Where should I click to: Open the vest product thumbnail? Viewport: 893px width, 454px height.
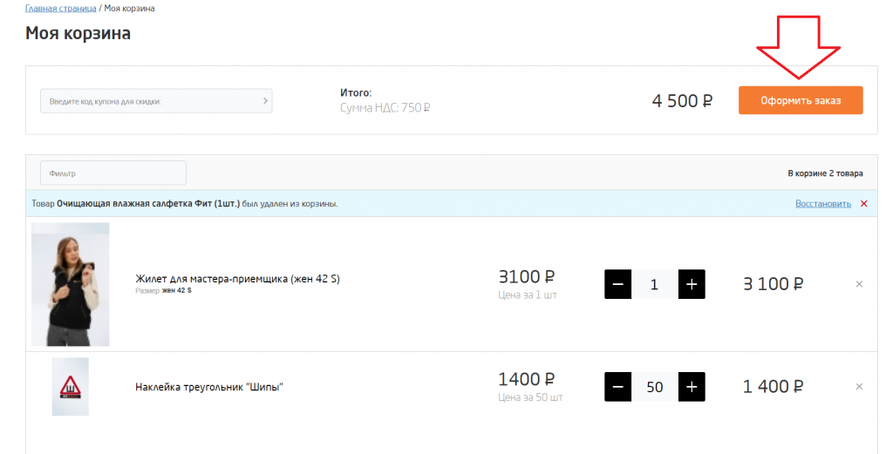[70, 284]
